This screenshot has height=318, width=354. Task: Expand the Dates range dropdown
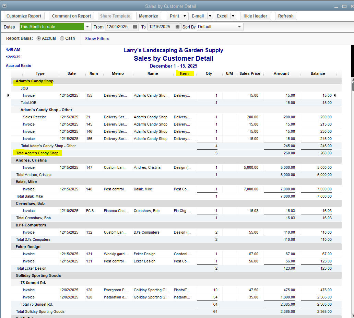click(x=88, y=27)
